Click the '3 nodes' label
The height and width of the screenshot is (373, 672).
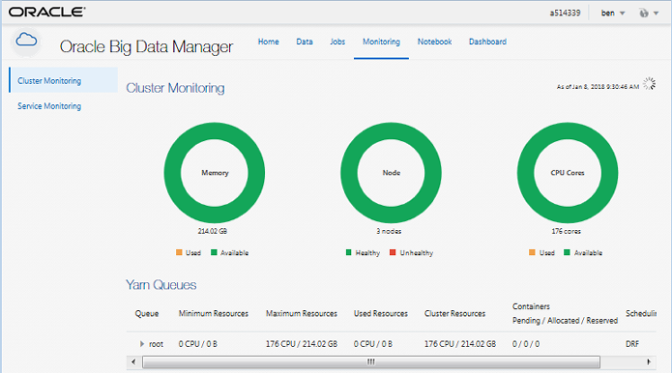(389, 231)
